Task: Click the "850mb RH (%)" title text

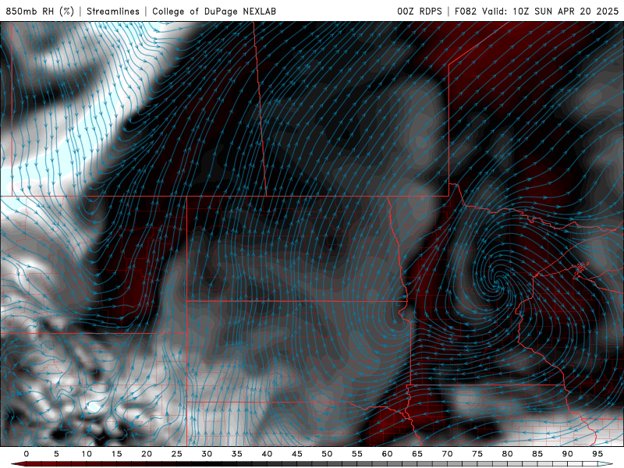Action: point(40,11)
